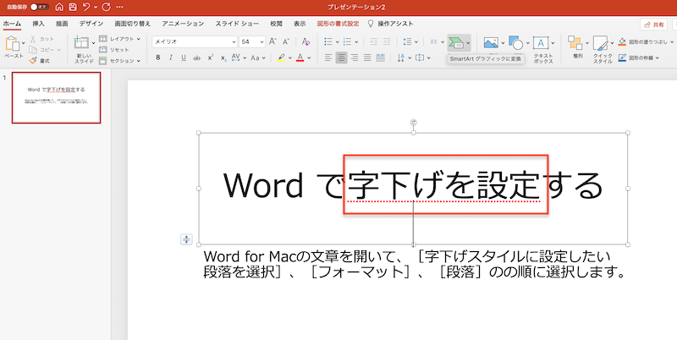Open the 描画 tab
677x340 pixels.
coord(62,24)
